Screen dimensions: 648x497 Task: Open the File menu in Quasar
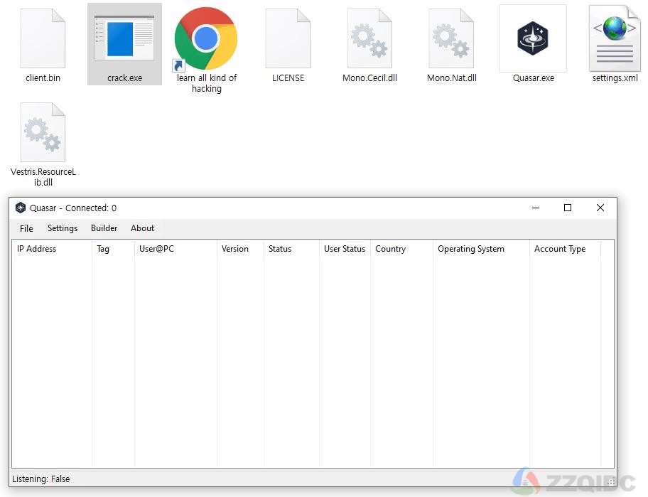26,228
